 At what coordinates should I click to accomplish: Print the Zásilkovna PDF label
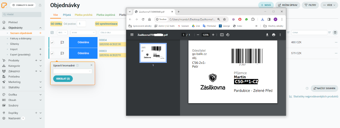click(274, 35)
